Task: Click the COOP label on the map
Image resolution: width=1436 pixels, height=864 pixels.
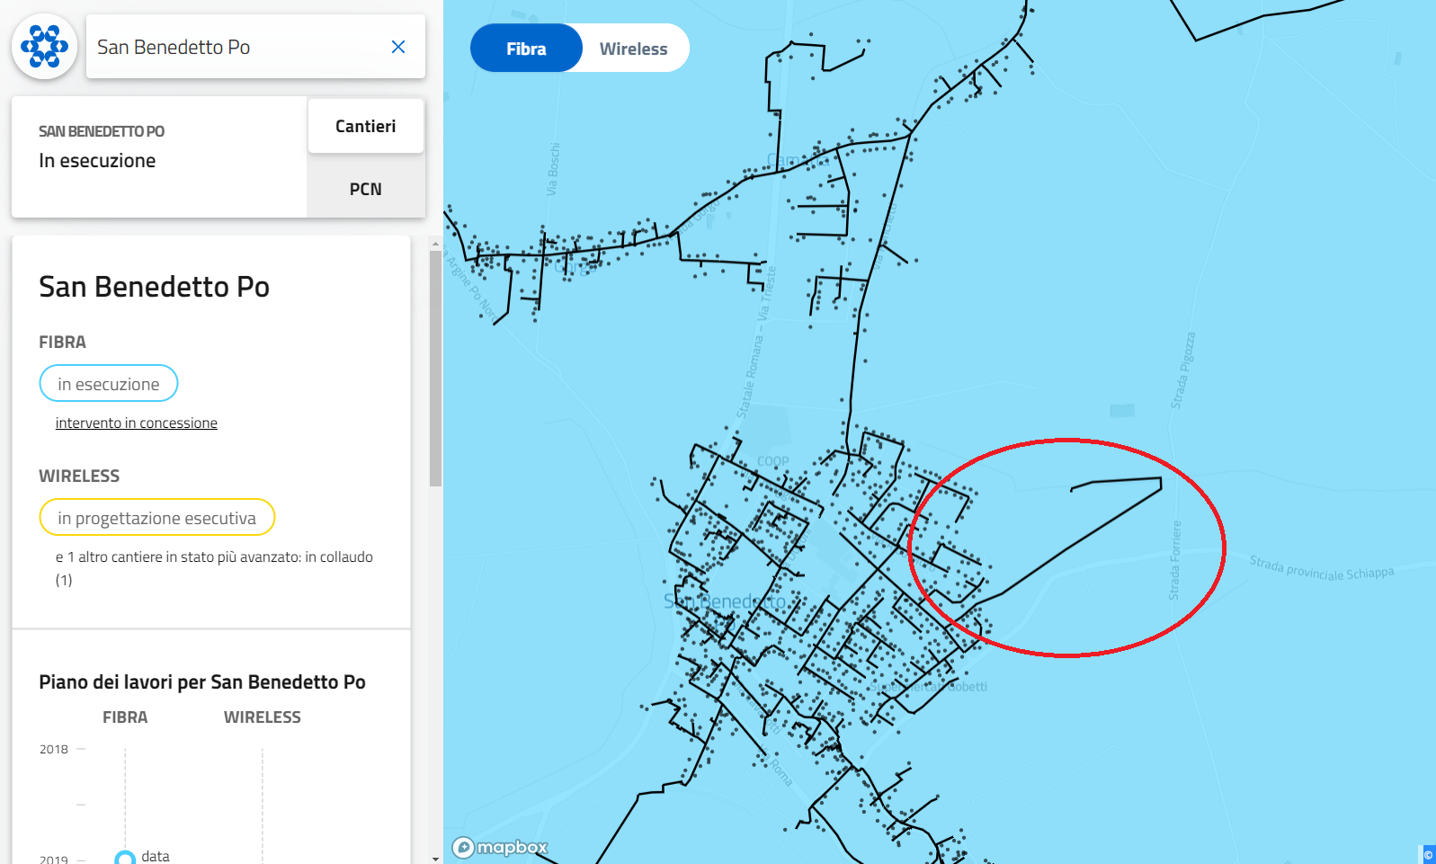Action: pos(772,461)
